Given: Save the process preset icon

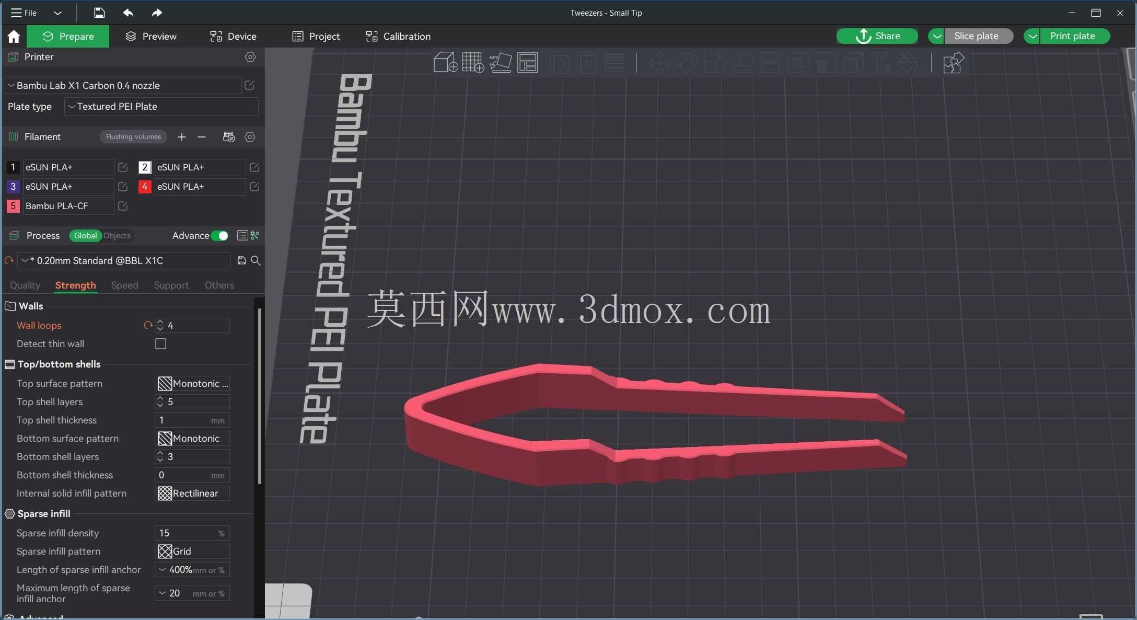Looking at the screenshot, I should pyautogui.click(x=242, y=260).
